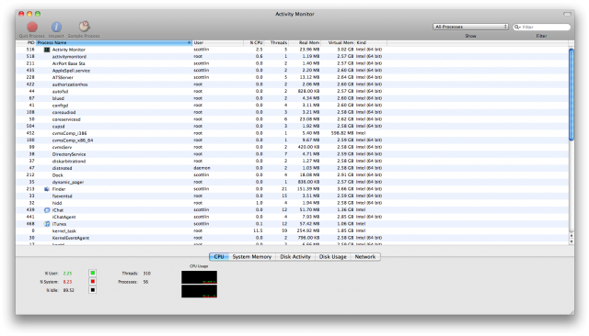
Task: Click the lower CPU Usage graph
Action: click(199, 291)
